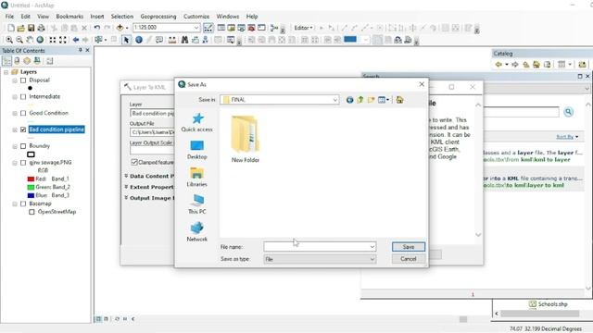The image size is (593, 333).
Task: Uncheck the Bad condition pipeline layer
Action: 23,129
